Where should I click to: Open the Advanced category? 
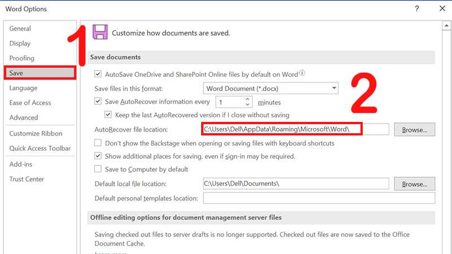click(24, 117)
